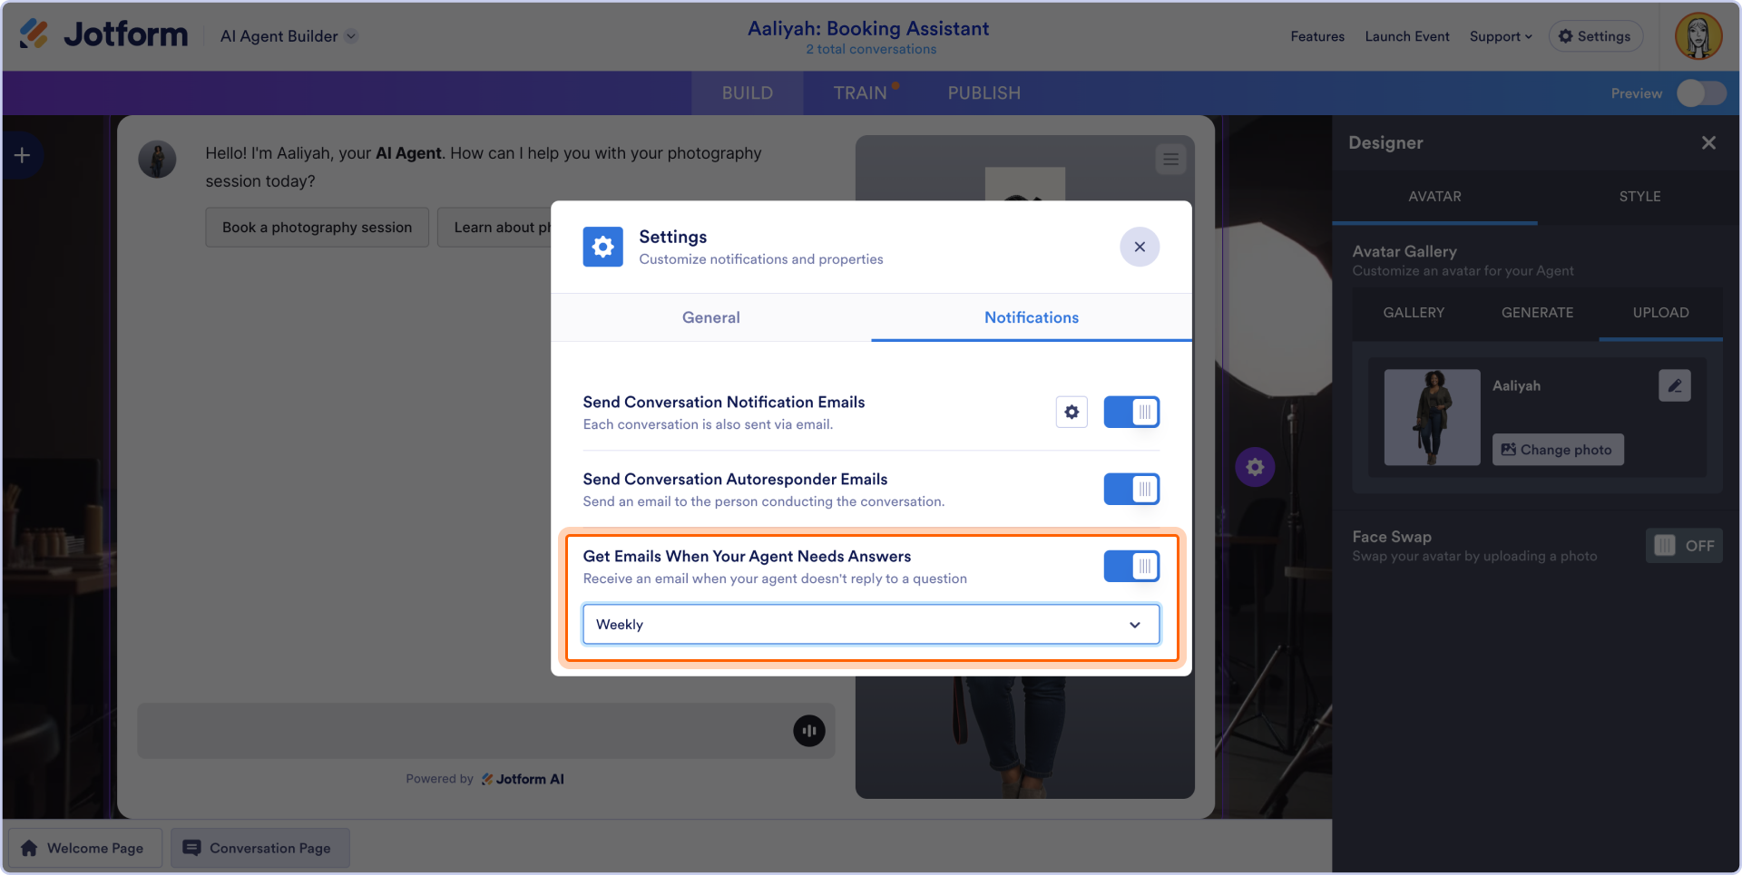Open the user profile avatar
1742x875 pixels.
(x=1698, y=36)
